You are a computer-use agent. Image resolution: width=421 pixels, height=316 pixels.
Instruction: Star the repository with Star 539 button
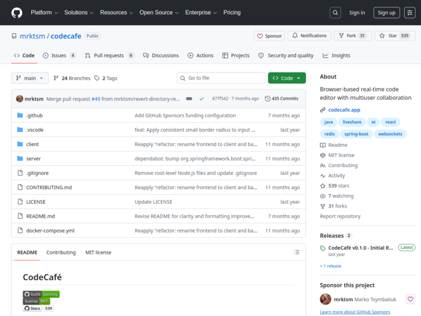tap(395, 36)
